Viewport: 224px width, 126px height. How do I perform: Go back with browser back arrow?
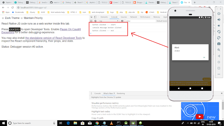[x=3, y=8]
